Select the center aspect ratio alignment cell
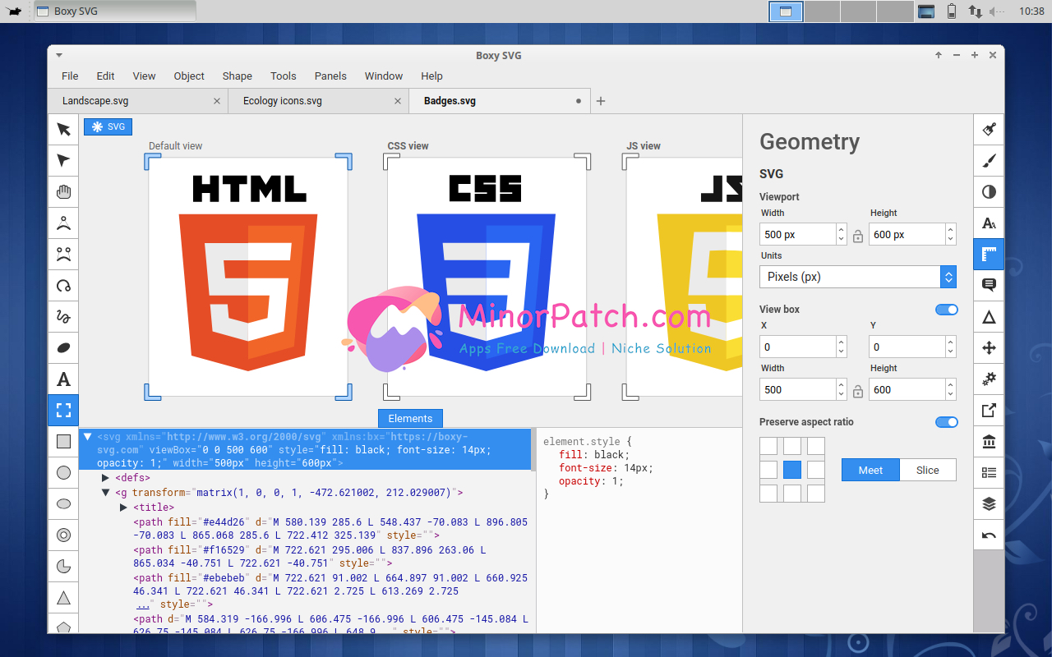 (x=792, y=470)
